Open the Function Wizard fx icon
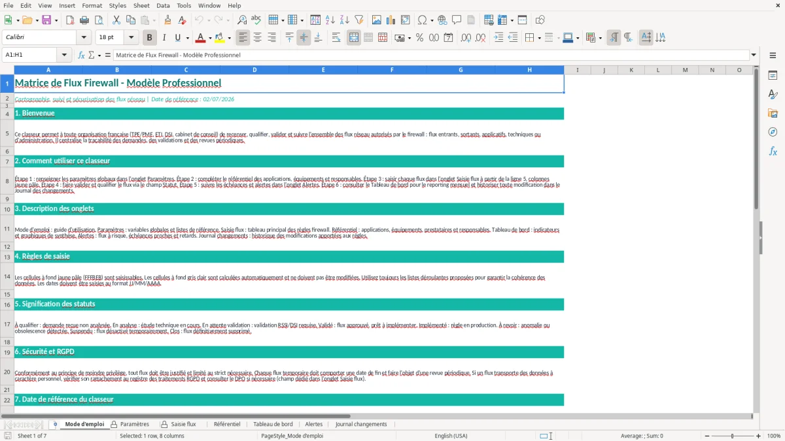The image size is (785, 441). 81,55
